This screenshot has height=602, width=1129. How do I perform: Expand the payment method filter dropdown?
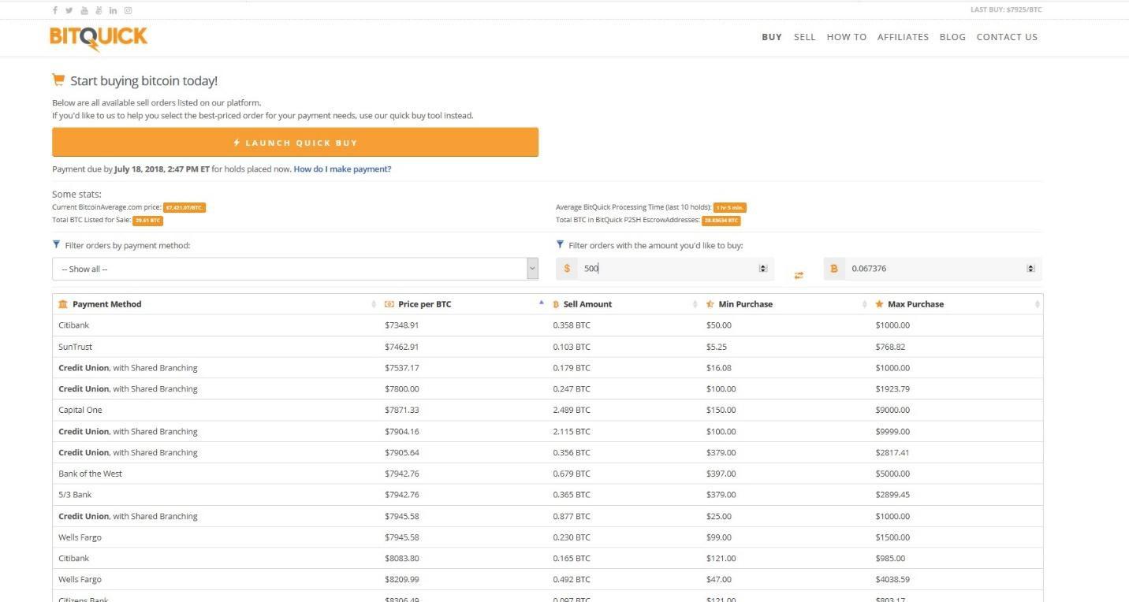click(x=295, y=269)
